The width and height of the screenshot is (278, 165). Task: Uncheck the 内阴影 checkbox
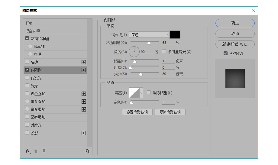pyautogui.click(x=27, y=70)
